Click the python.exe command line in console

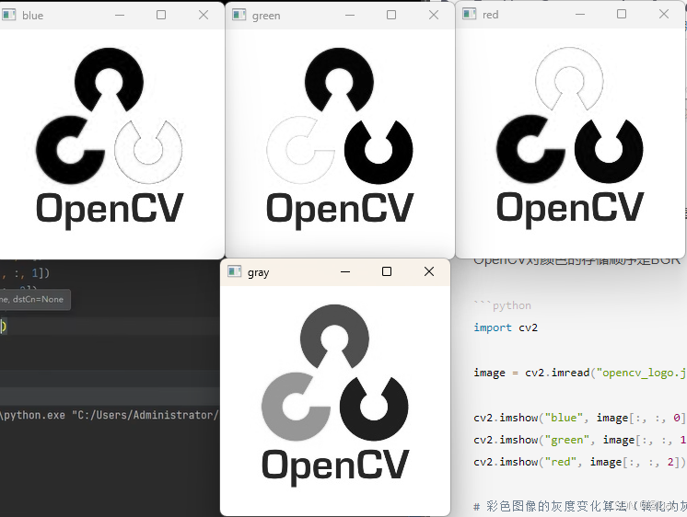(110, 415)
